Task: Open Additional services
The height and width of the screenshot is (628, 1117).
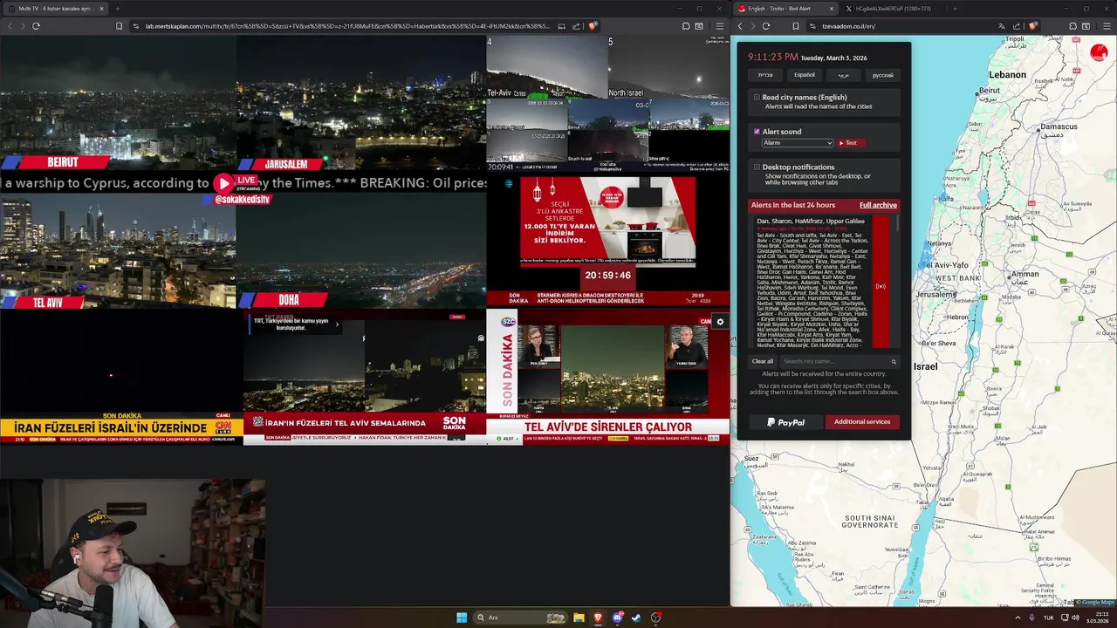Action: tap(862, 422)
